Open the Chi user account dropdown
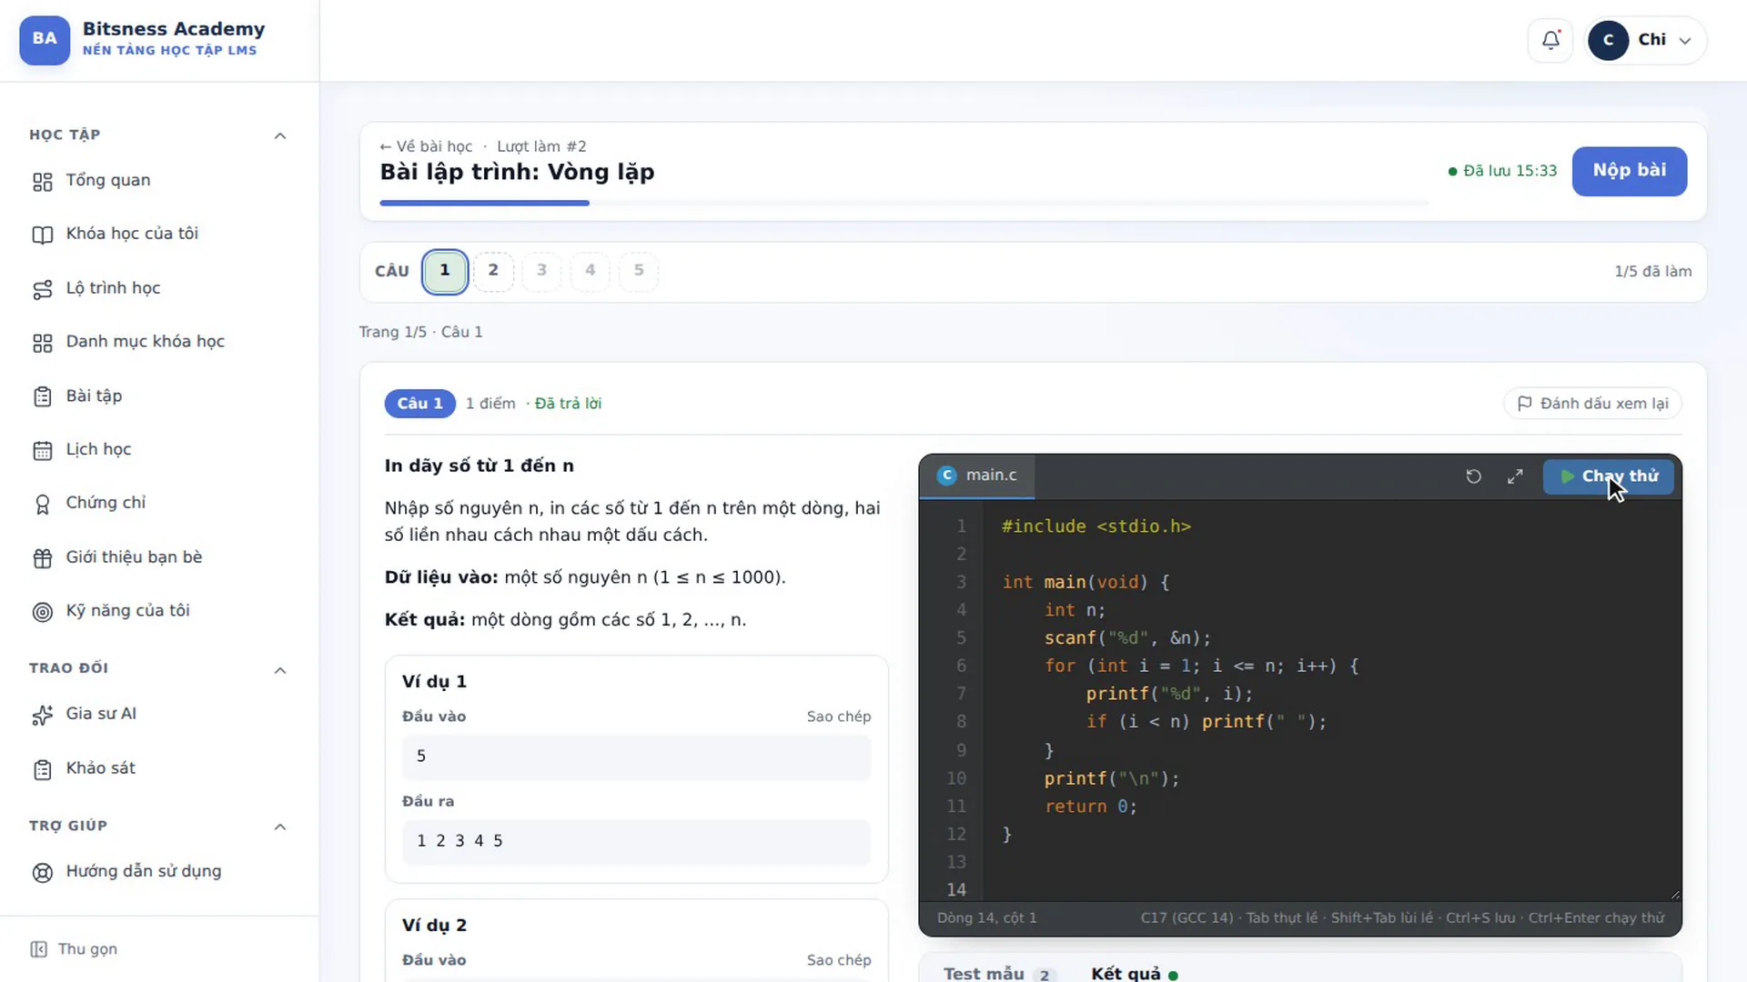 [1645, 40]
